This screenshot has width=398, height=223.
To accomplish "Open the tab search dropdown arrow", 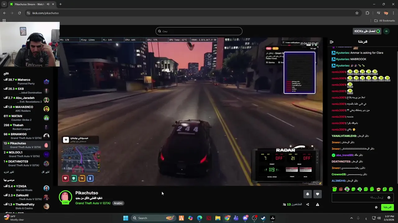I will coord(4,4).
